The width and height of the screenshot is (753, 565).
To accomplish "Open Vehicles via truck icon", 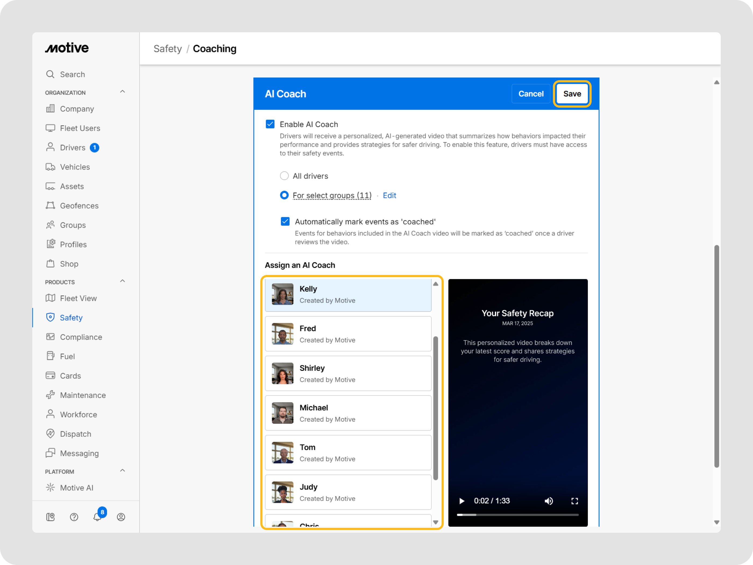I will click(50, 167).
